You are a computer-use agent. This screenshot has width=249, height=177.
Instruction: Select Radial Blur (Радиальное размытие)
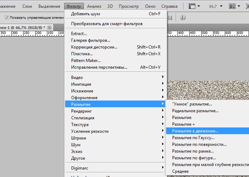coord(195,111)
